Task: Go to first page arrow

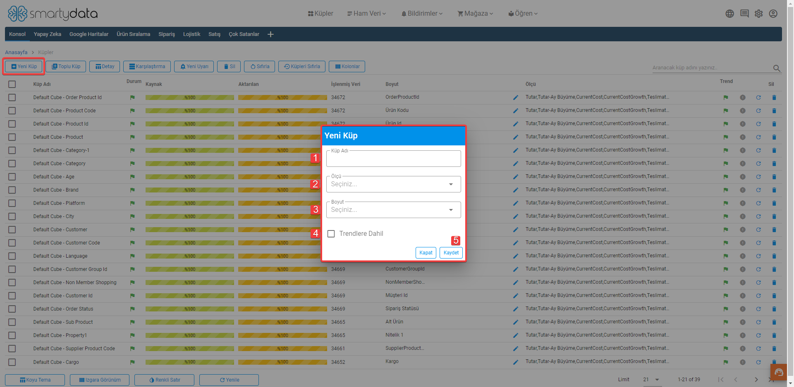Action: pos(721,380)
